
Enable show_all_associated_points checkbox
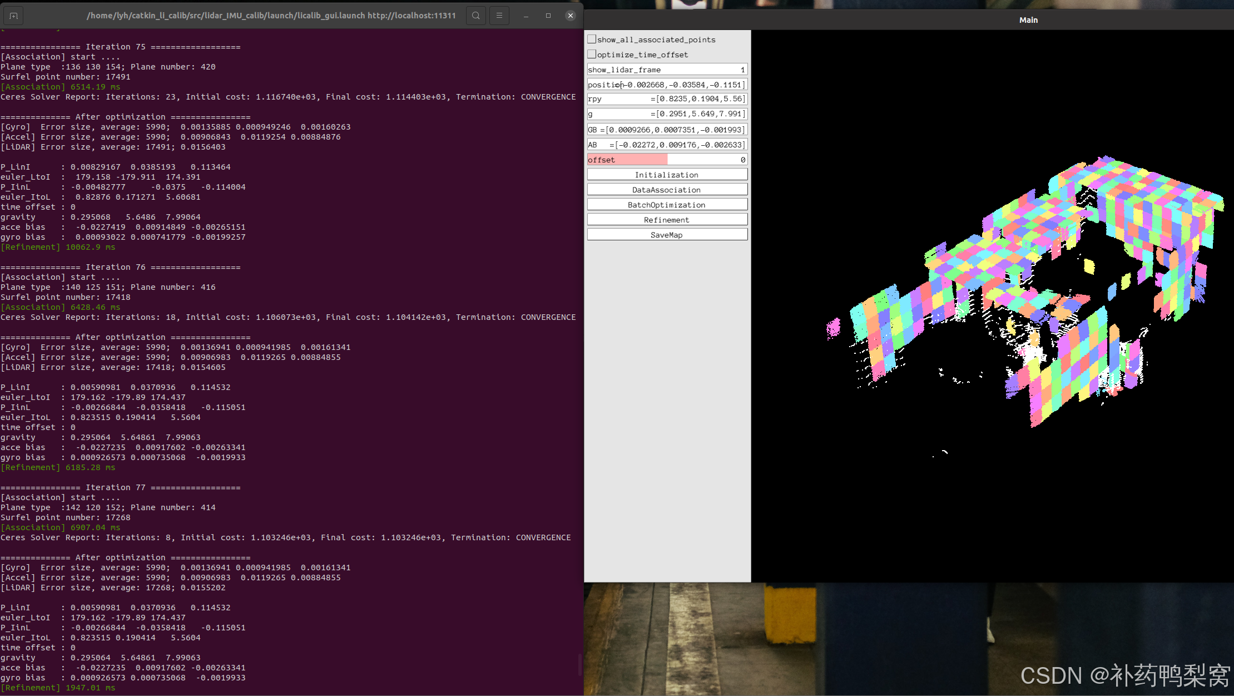tap(592, 40)
